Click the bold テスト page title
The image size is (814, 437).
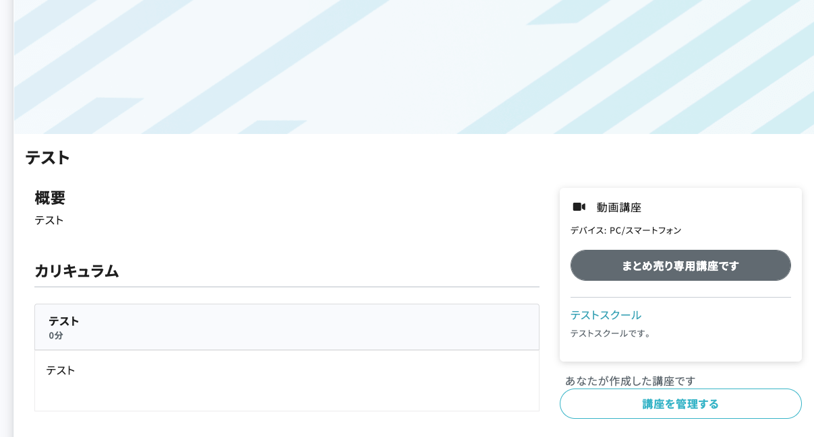tap(48, 158)
